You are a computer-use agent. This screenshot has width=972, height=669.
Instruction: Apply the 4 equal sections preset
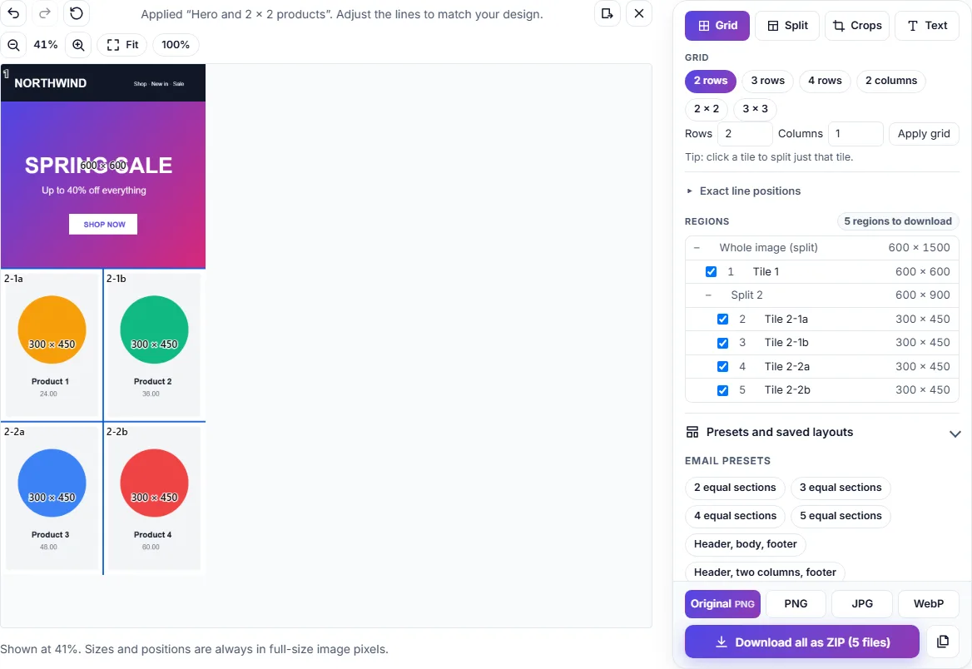point(735,516)
